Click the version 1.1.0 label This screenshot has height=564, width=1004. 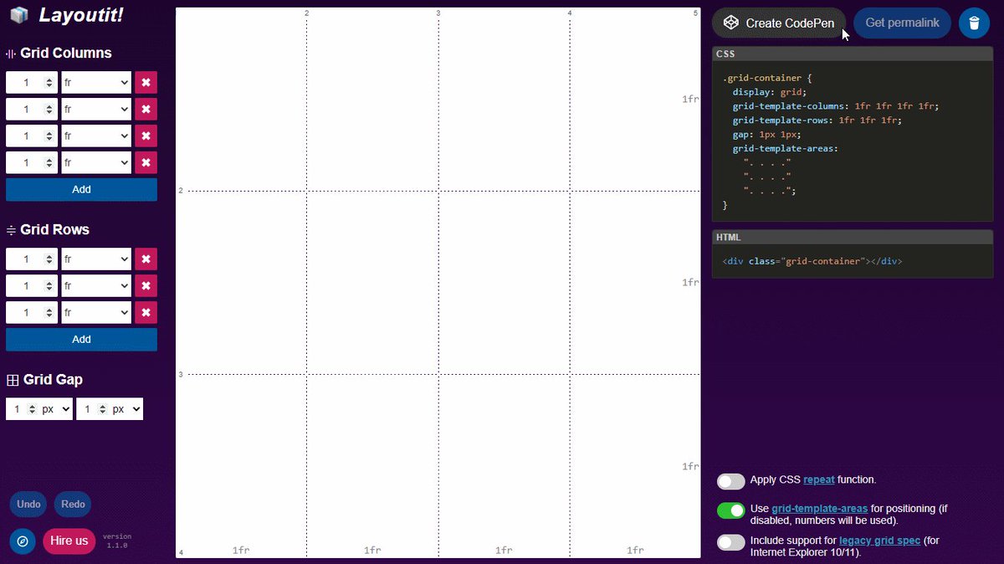(117, 541)
